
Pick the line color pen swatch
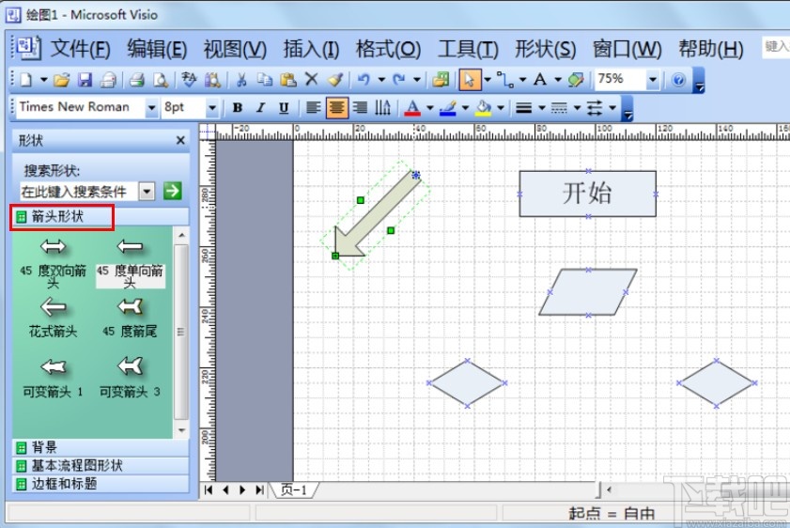[x=448, y=108]
